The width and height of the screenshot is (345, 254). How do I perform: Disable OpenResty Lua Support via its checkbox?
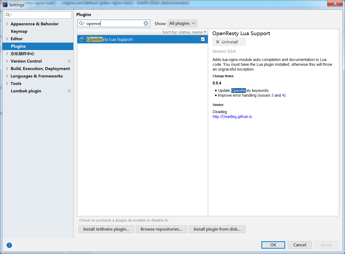tap(203, 39)
